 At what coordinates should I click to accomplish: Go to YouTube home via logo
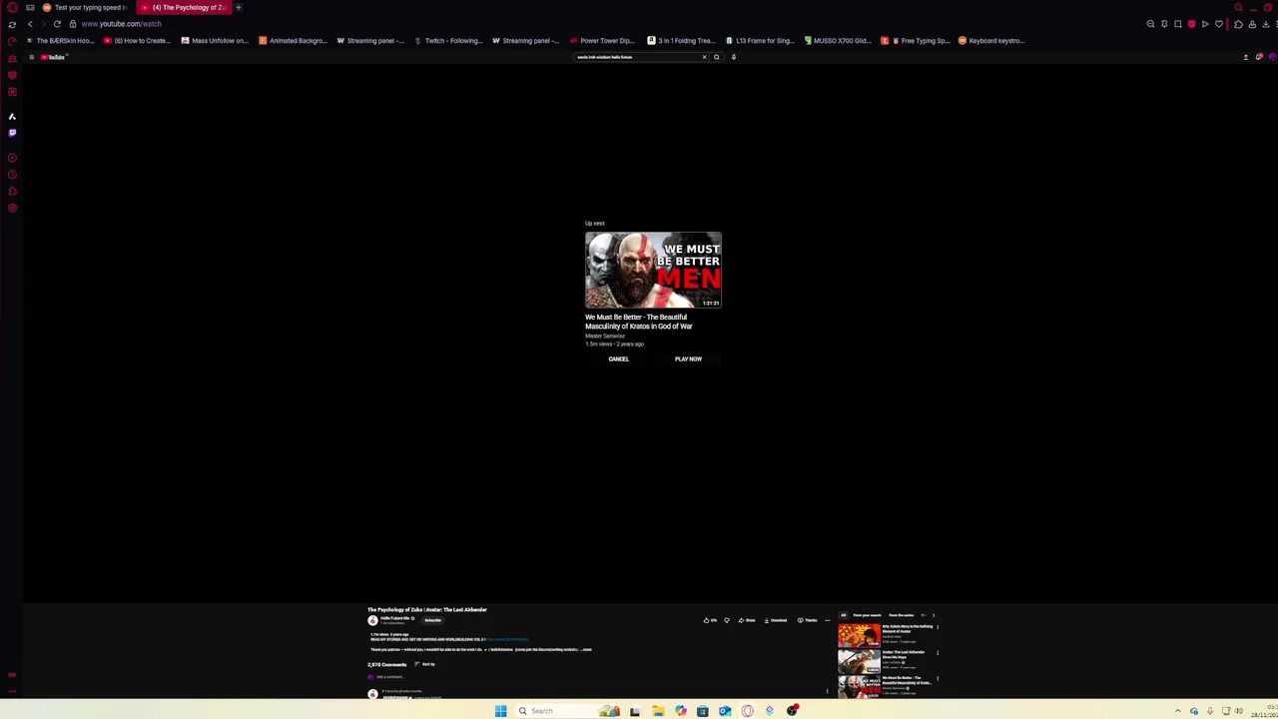pos(54,57)
